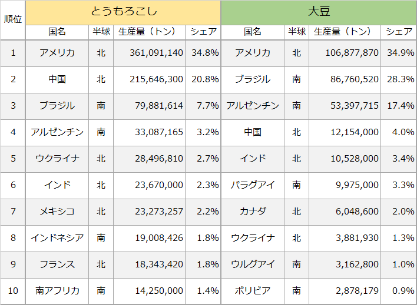Select the パラグアイ country cell

coord(253,185)
